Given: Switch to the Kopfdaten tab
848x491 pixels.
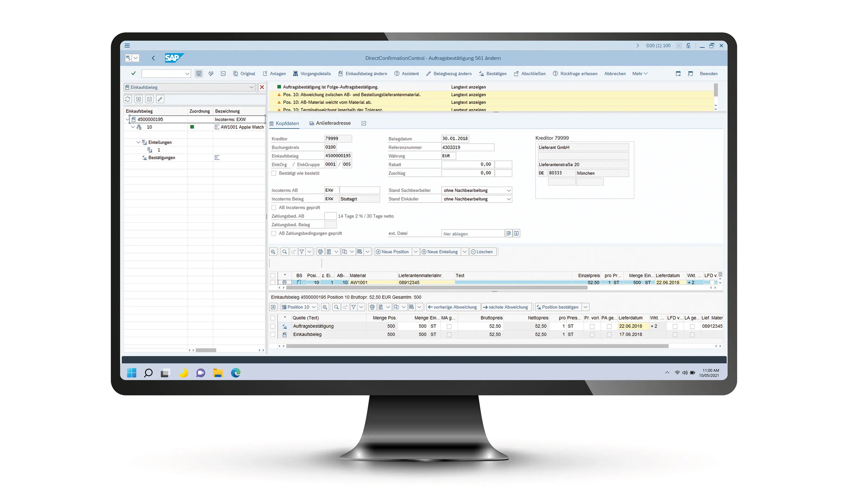Looking at the screenshot, I should 284,123.
